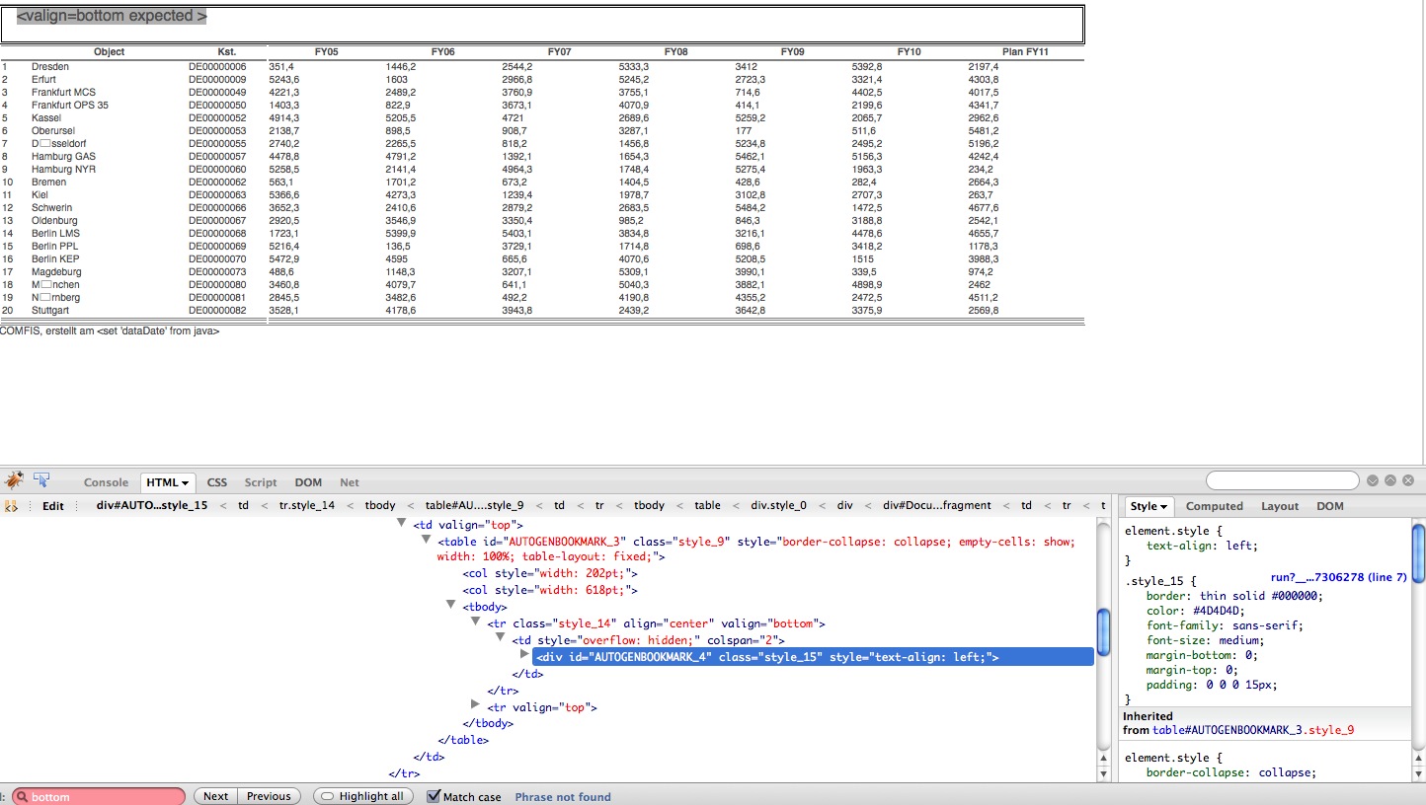Screen dimensions: 1426x805
Task: Toggle the Match case checkbox
Action: (x=434, y=796)
